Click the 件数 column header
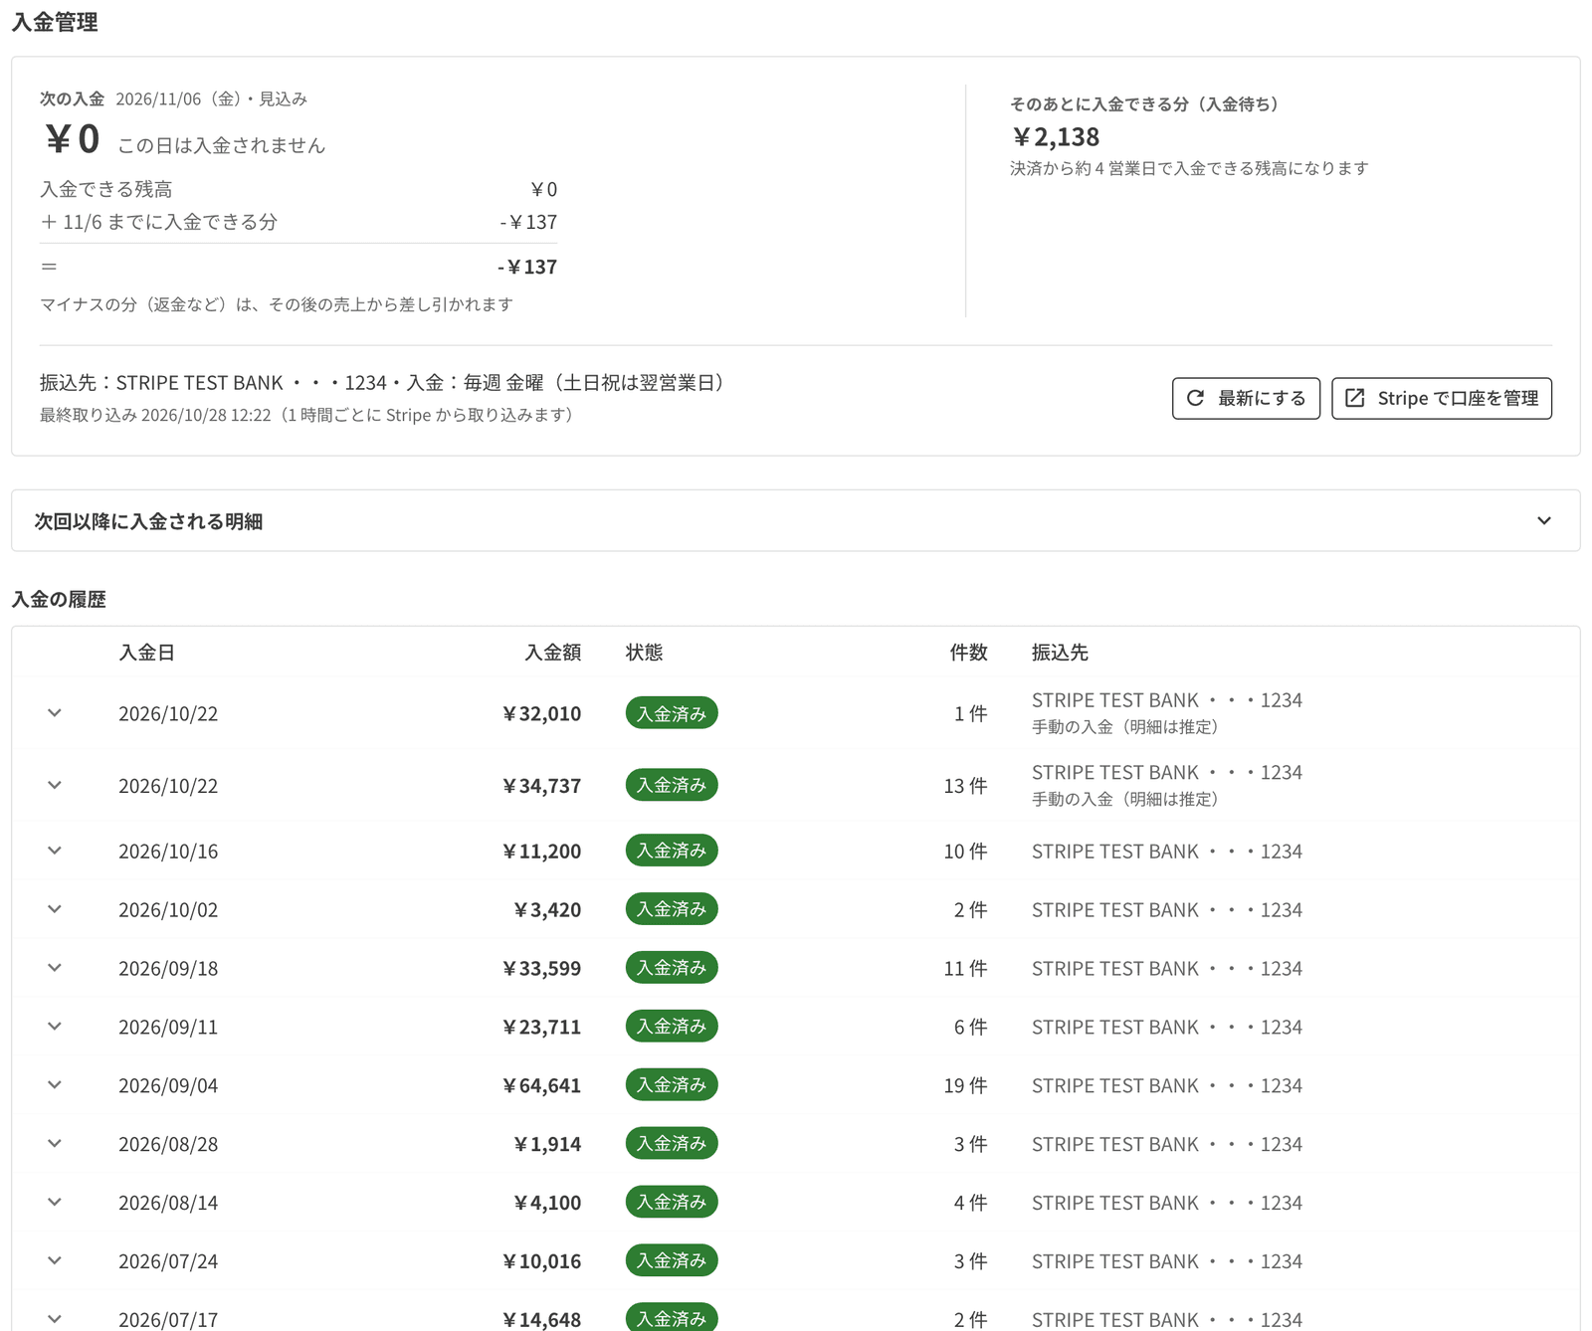The image size is (1592, 1331). click(969, 653)
